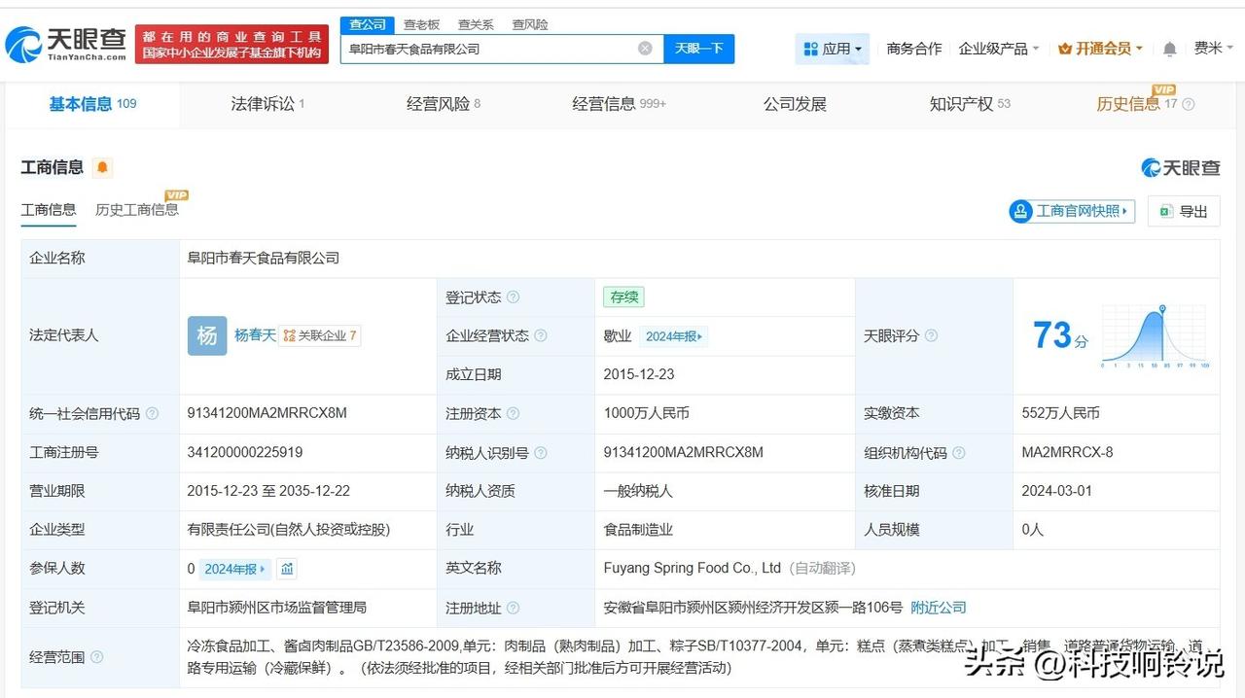Viewport: 1245px width, 698px height.
Task: Click credit code 91341200MA2MRRCX8M in 统一社会信用代码 row
Action: [267, 413]
